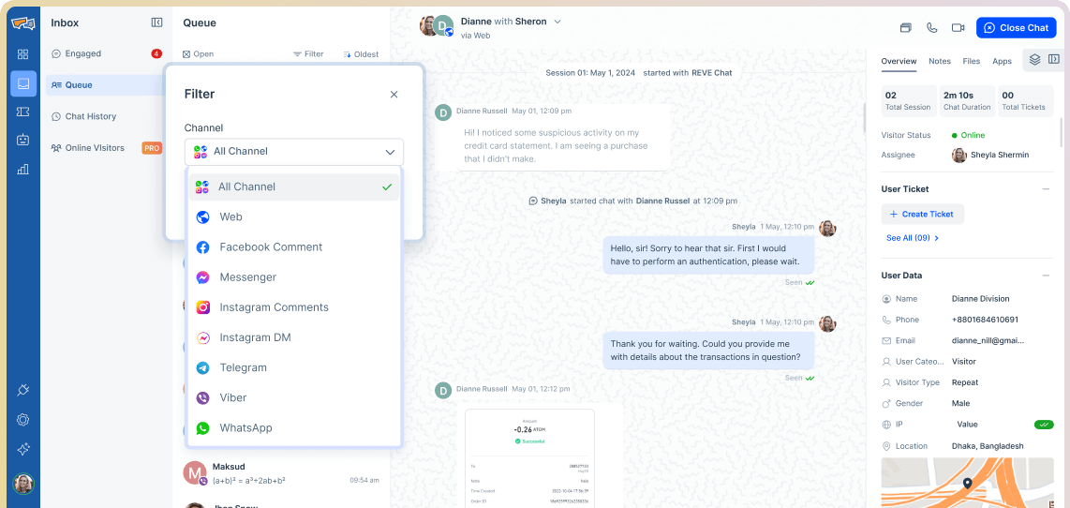Screen dimensions: 1070x508
Task: Open the All Channel dropdown field
Action: click(x=293, y=152)
